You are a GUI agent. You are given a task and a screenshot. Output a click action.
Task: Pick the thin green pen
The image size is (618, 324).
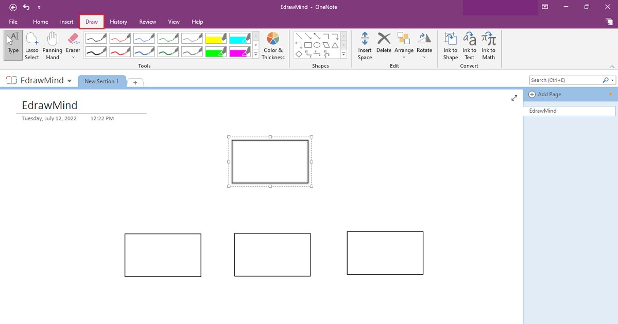pos(168,39)
